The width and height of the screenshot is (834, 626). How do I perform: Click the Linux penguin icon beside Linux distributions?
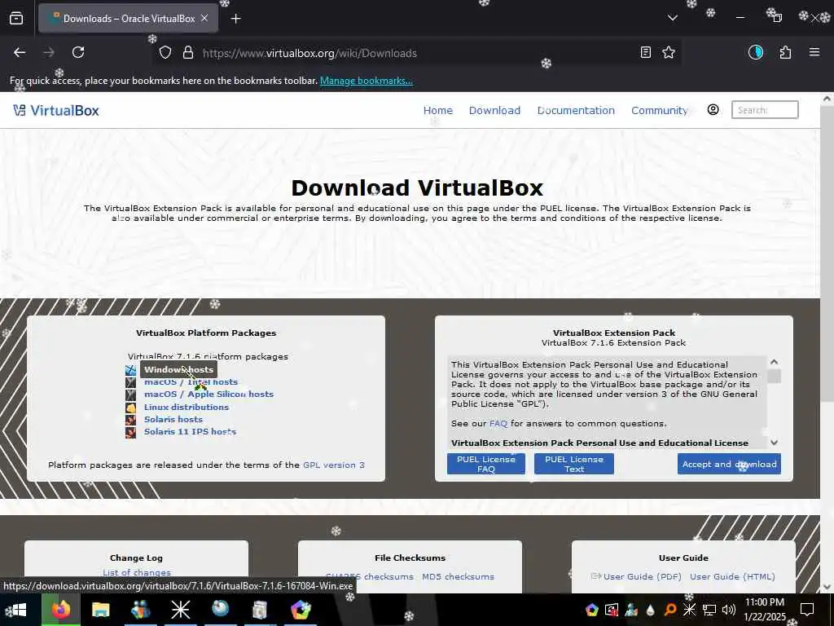pyautogui.click(x=131, y=408)
